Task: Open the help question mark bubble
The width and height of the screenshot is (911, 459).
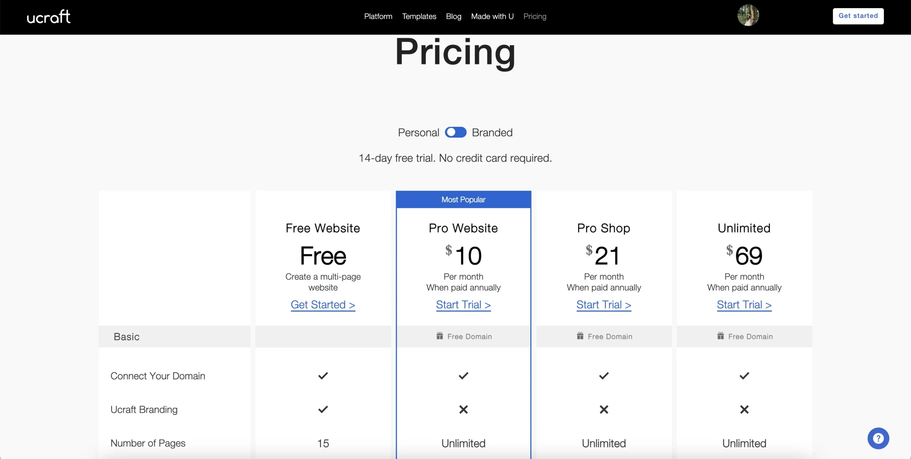Action: click(x=878, y=438)
